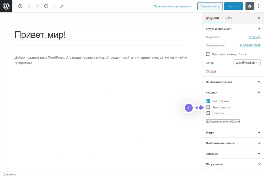Click the Обновить button

[233, 6]
